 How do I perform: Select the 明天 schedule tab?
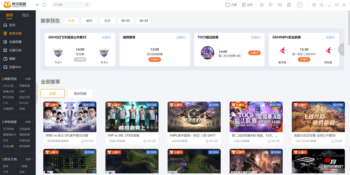tap(89, 21)
